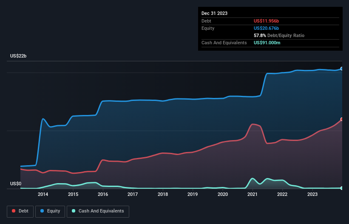Click the Equity row label in tooltip
Screen dimensions: 349x224
pos(208,28)
